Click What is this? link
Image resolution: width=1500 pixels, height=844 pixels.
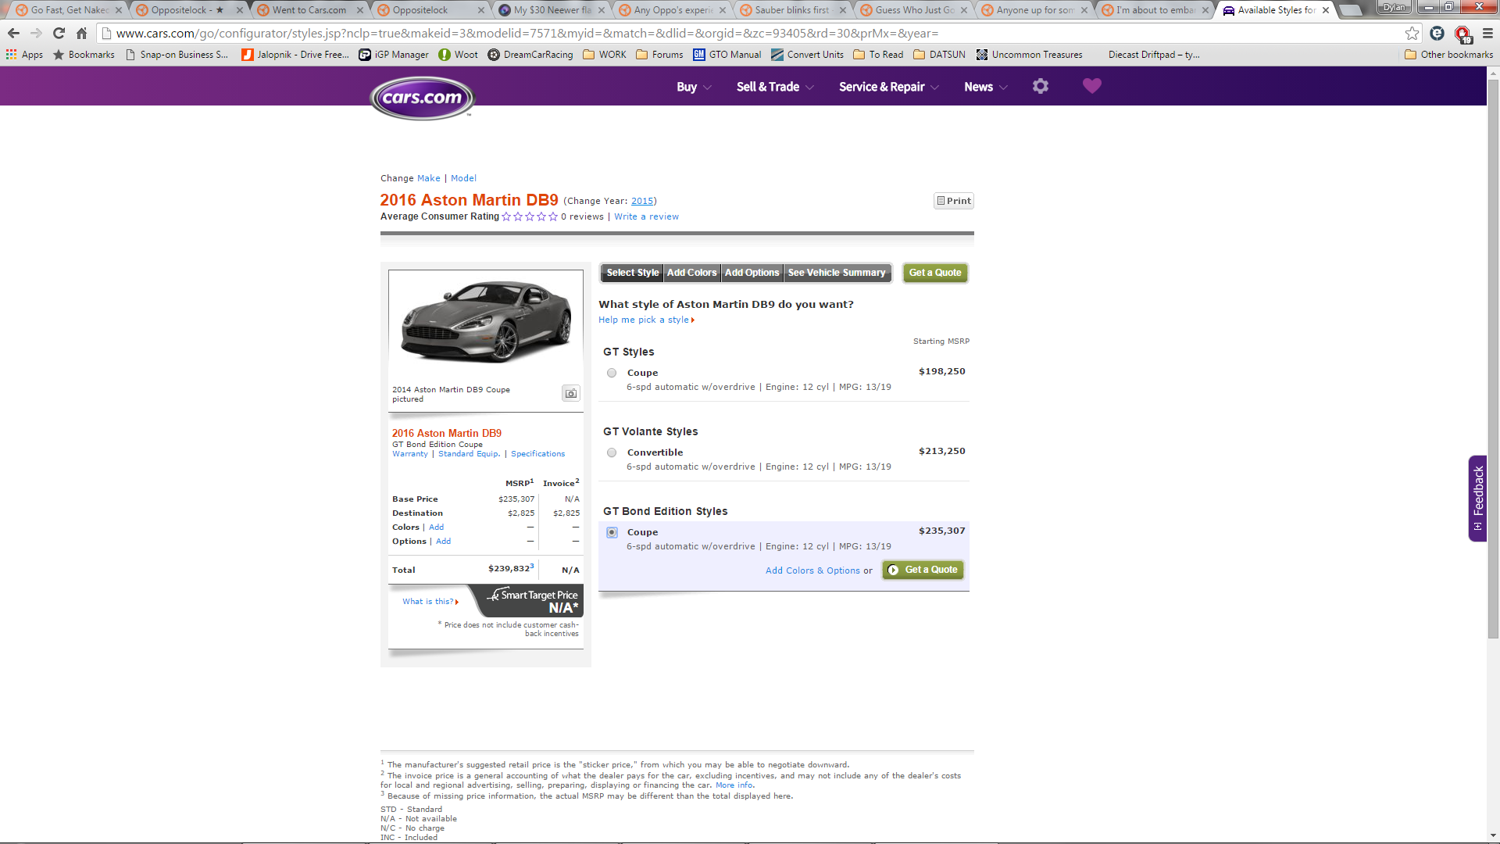[x=430, y=601]
